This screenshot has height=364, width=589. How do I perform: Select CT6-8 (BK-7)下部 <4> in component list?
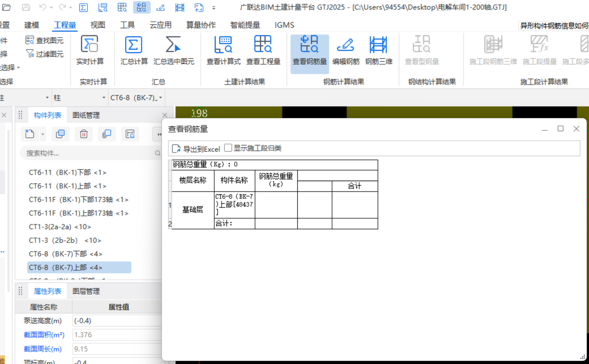pyautogui.click(x=66, y=254)
